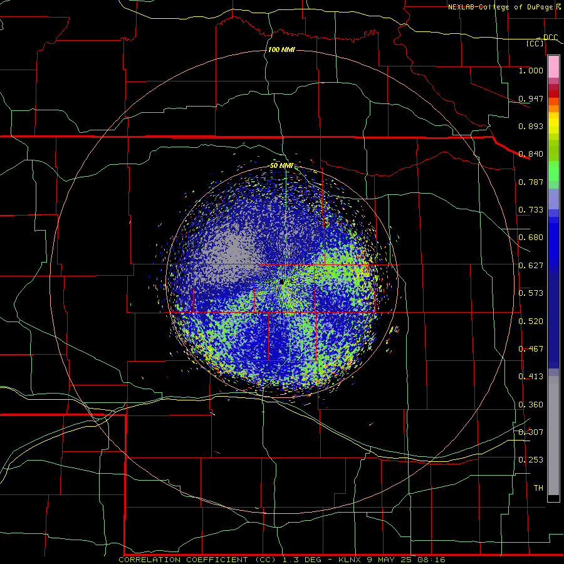Click the 0.733 legend value
The height and width of the screenshot is (564, 564).
click(531, 210)
